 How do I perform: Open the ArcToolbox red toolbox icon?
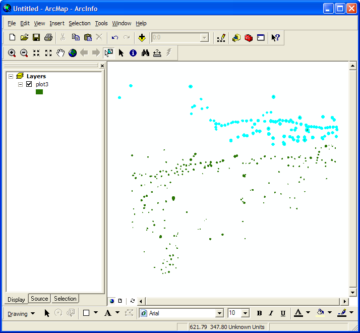(x=249, y=37)
